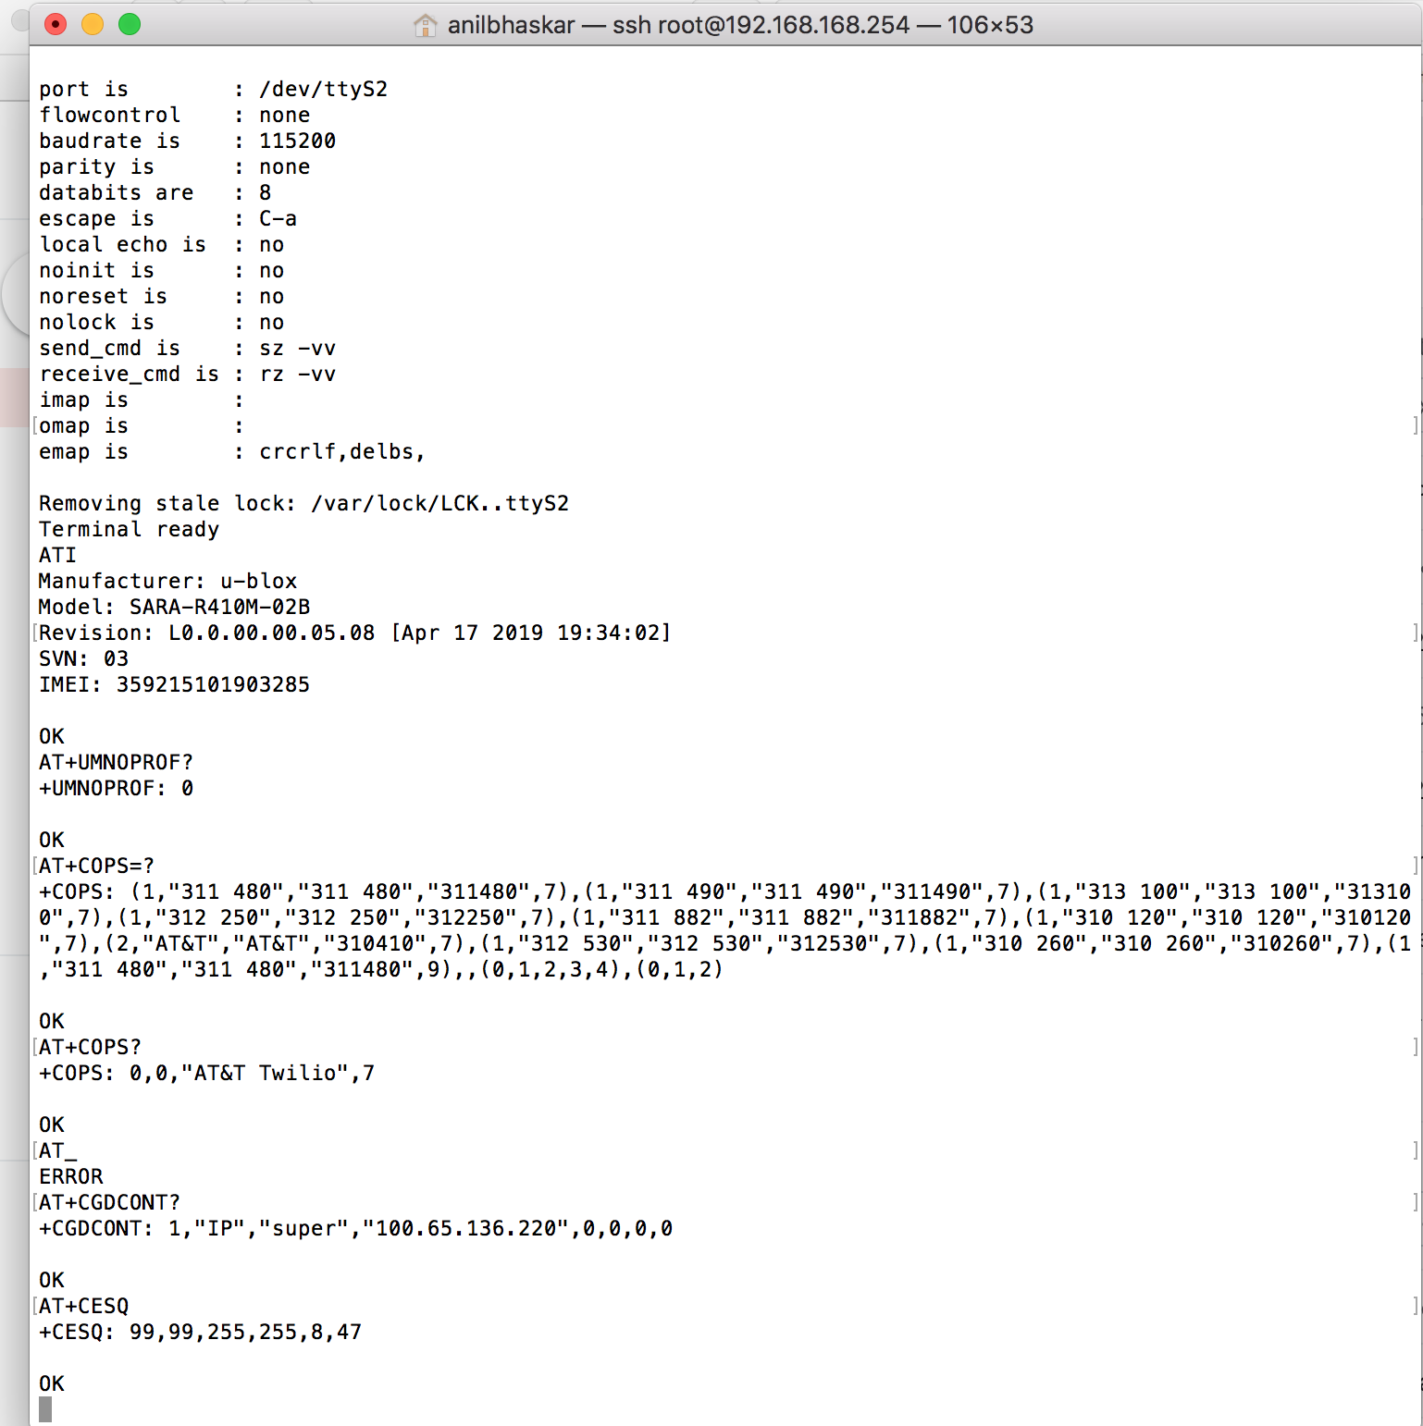1423x1426 pixels.
Task: Click the terminal title text anilbhaskar ssh
Action: [740, 25]
